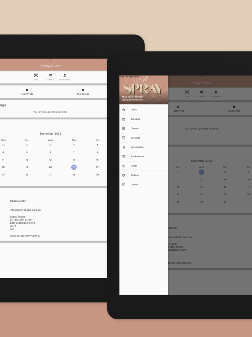Click September 2023 month heading
This screenshot has width=252, height=337.
(50, 134)
